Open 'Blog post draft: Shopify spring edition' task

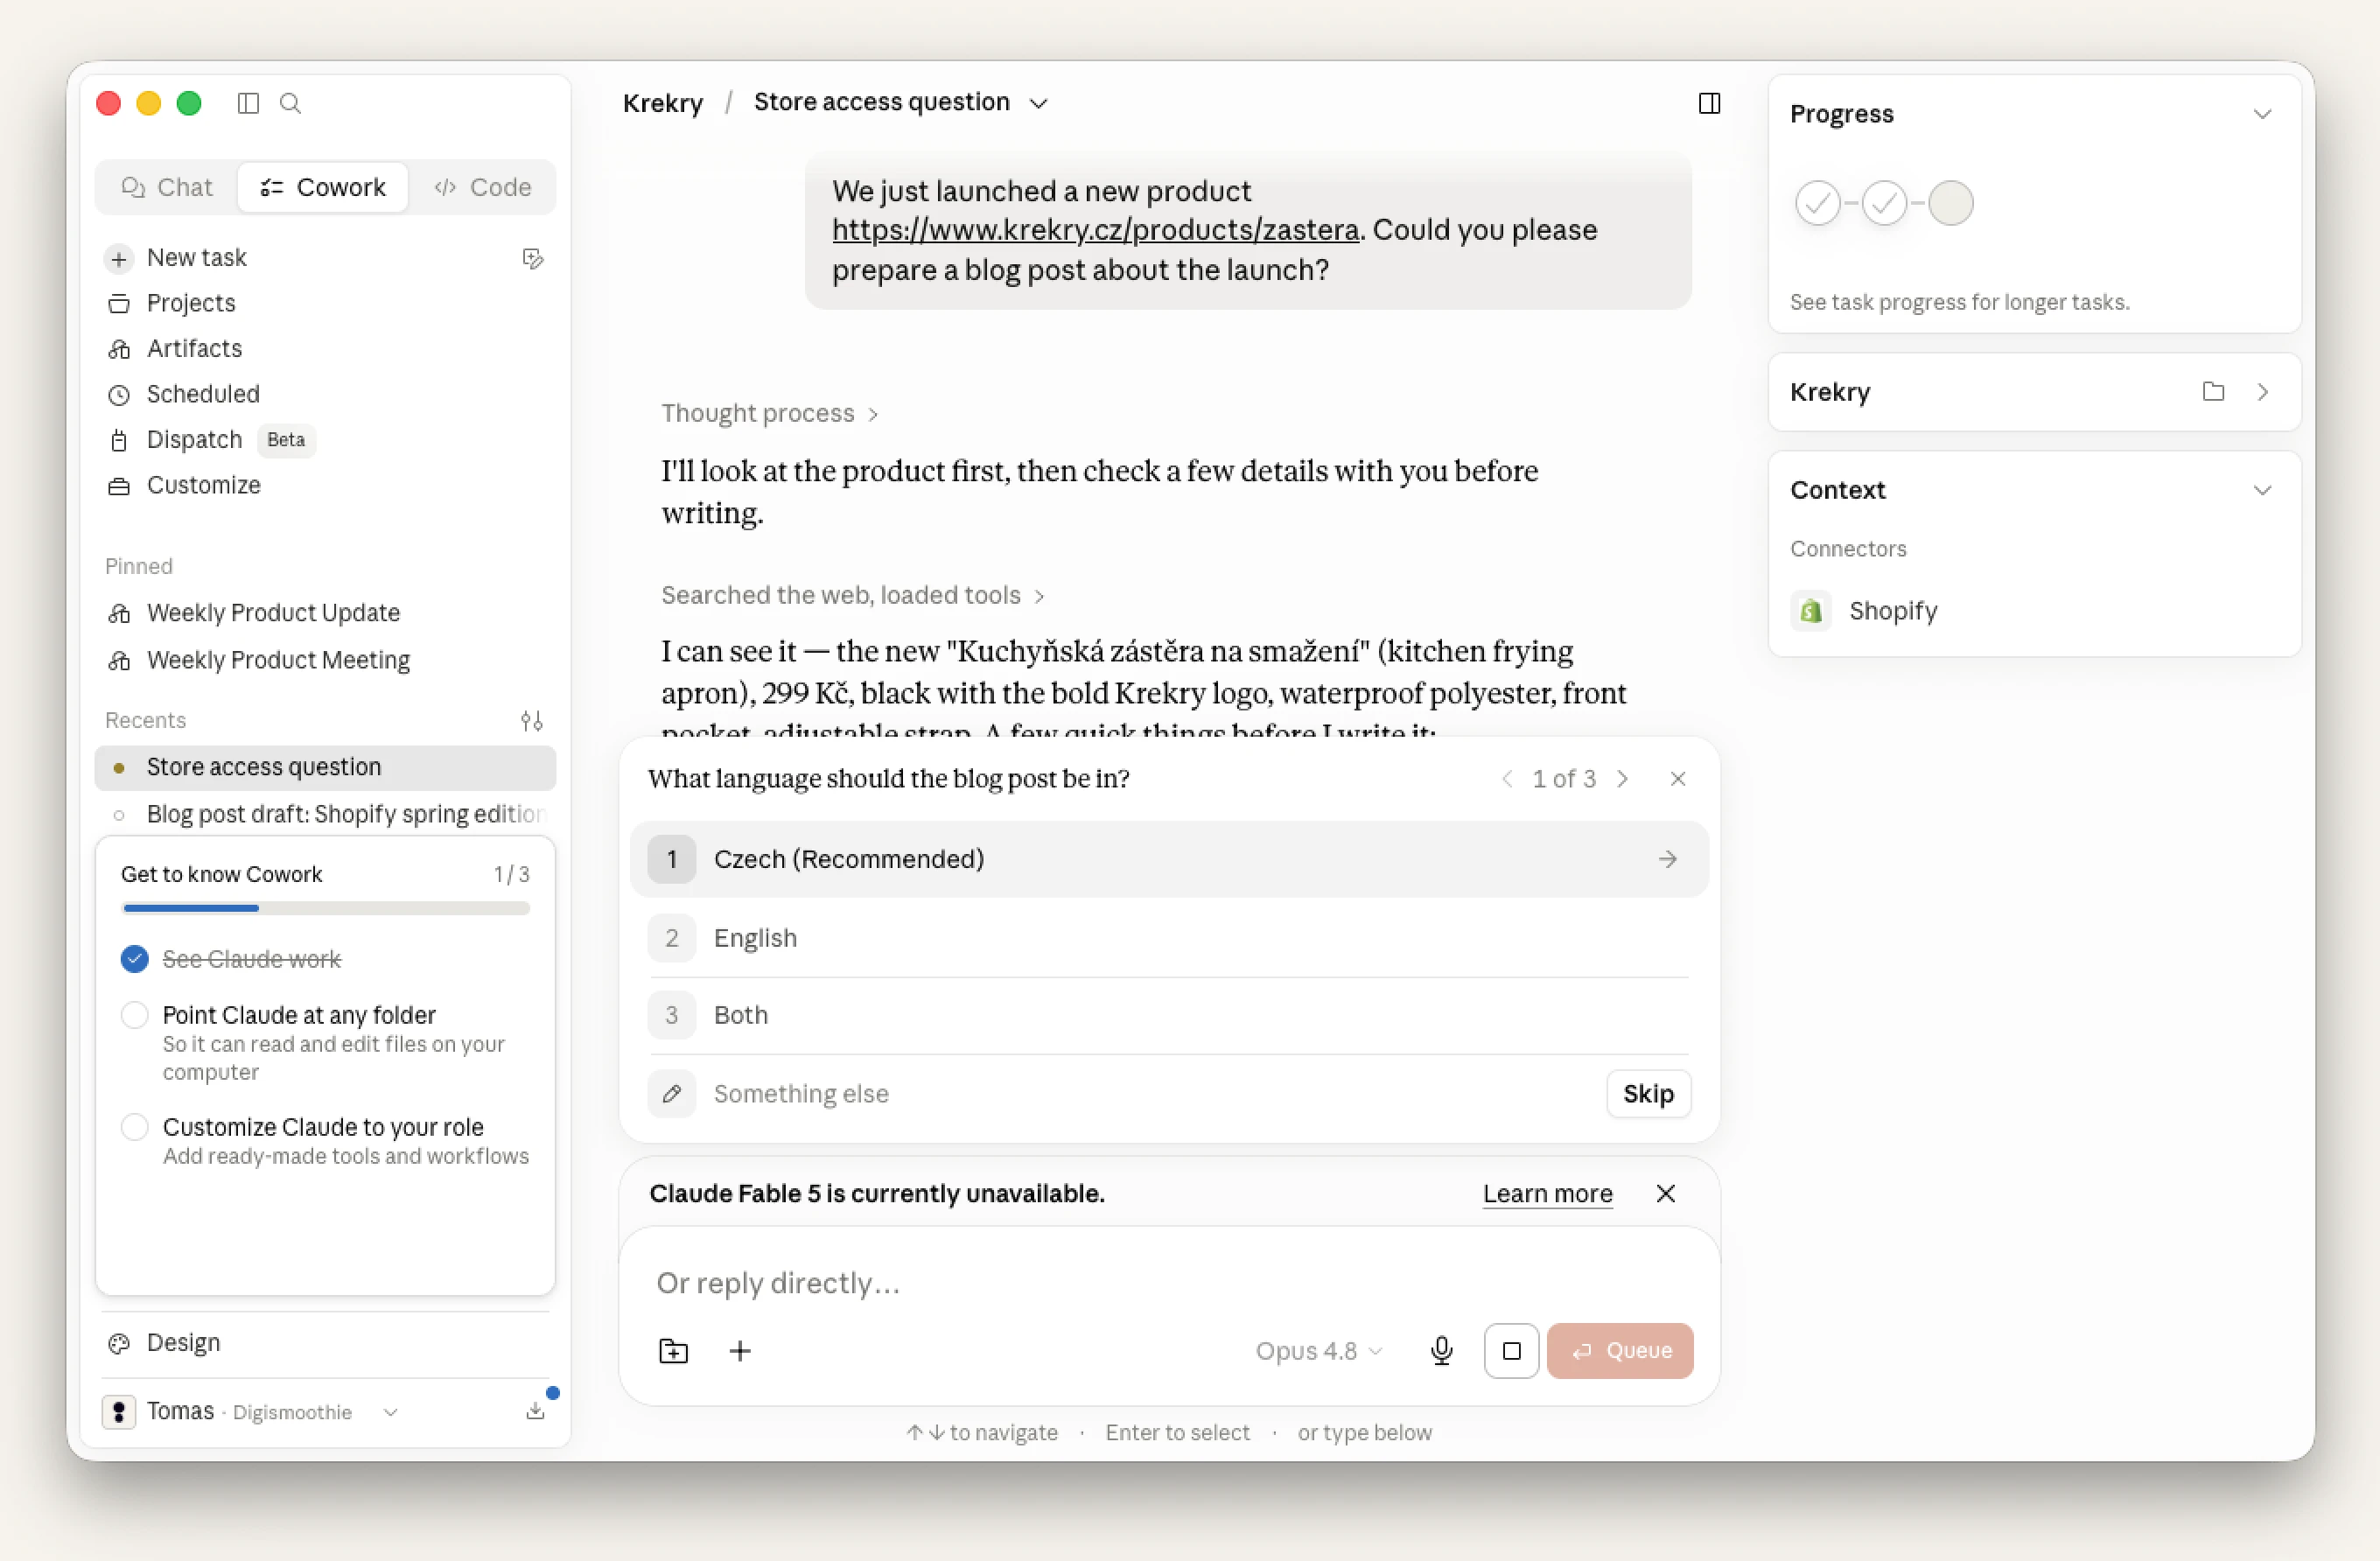tap(325, 814)
